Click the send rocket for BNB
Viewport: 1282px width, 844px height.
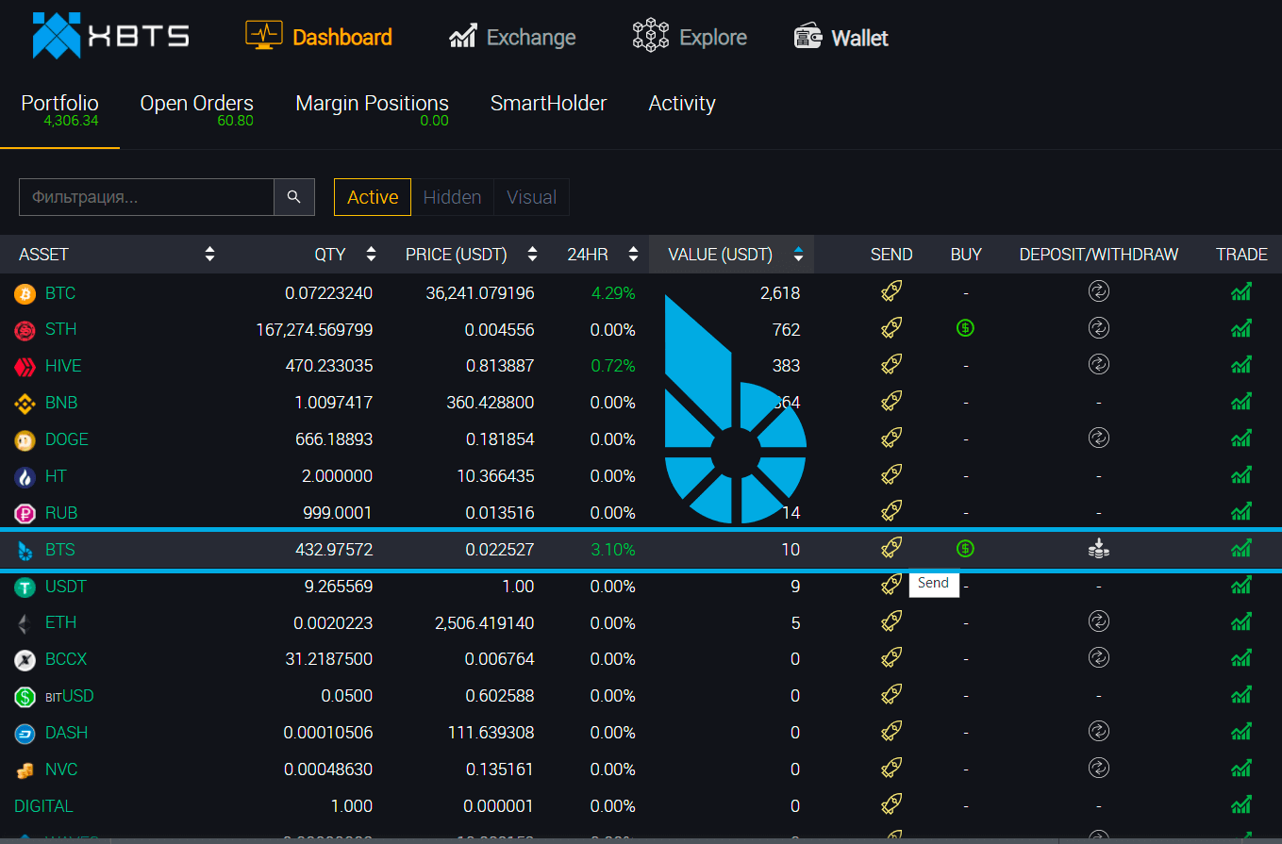click(891, 402)
